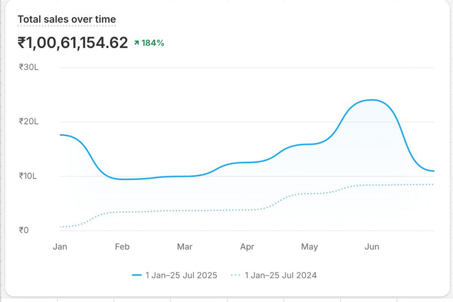Click the ₹1,00,61,154.62 total amount

72,42
